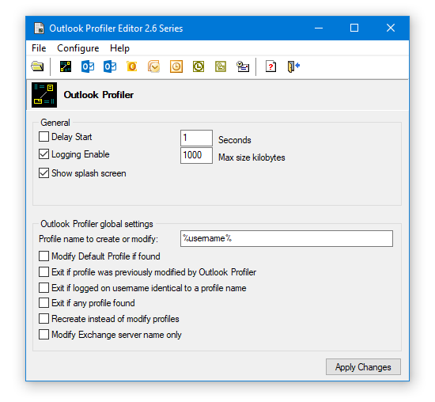Open the File menu

(39, 48)
